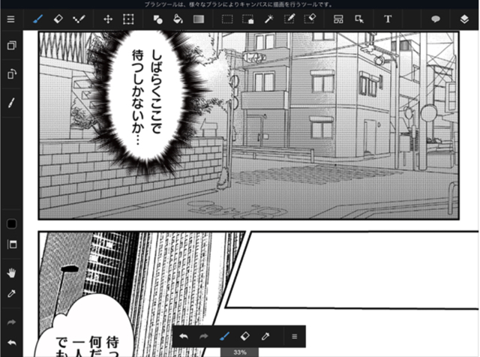Click Undo in the left sidebar
480x357 pixels.
(12, 343)
